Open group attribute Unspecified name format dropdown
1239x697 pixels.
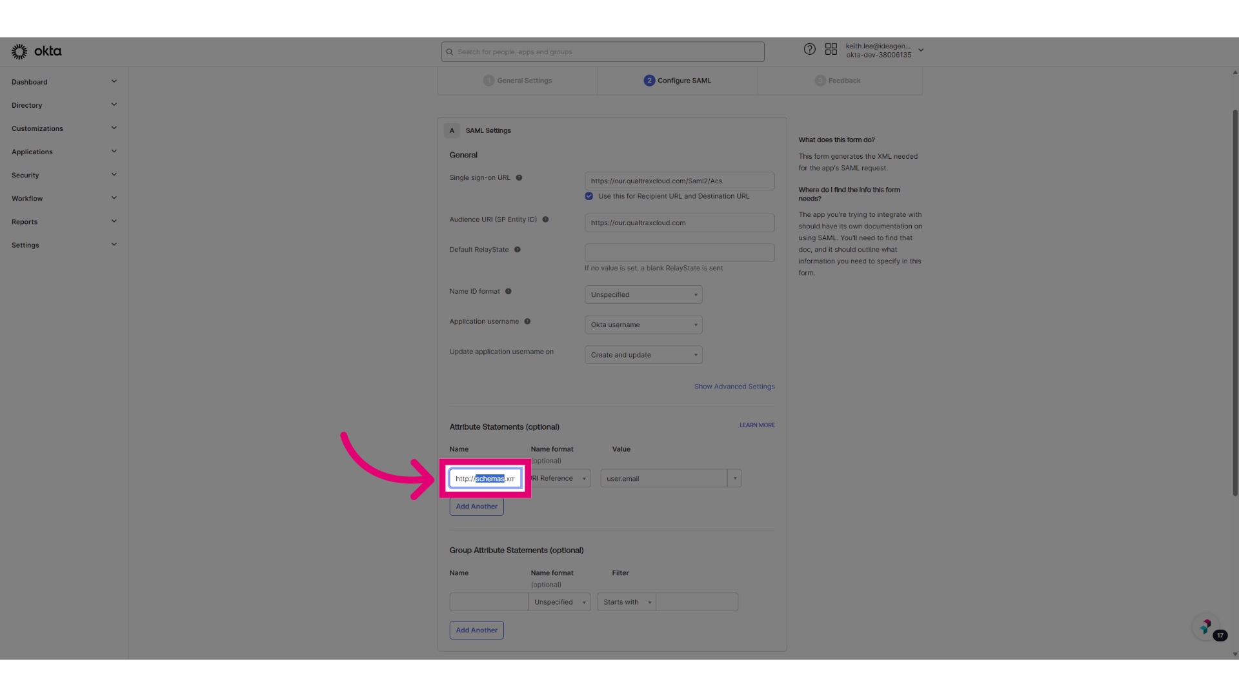point(559,602)
